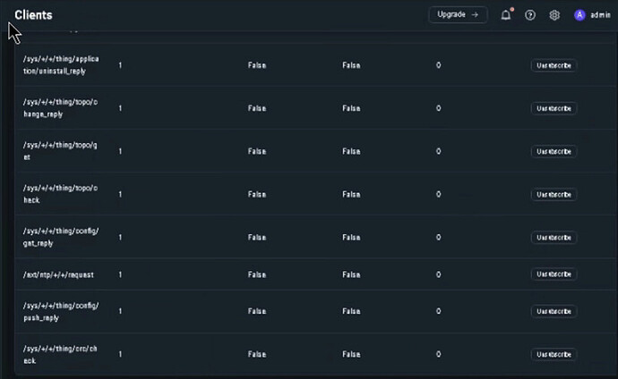Unsubscribe from the topo/get topic
Image resolution: width=618 pixels, height=379 pixels.
[554, 151]
